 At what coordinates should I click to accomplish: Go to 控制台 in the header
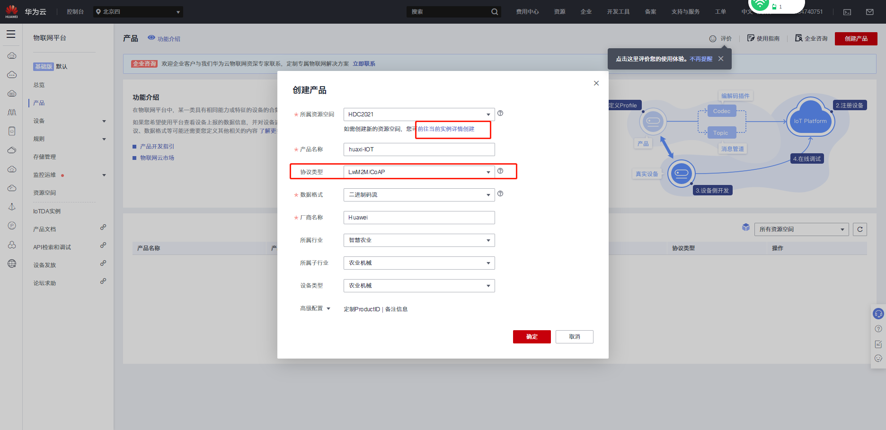[75, 12]
